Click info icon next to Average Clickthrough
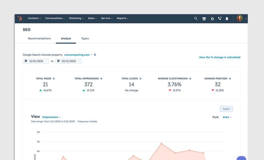Screen dimensions: 264x160 pos(190,79)
